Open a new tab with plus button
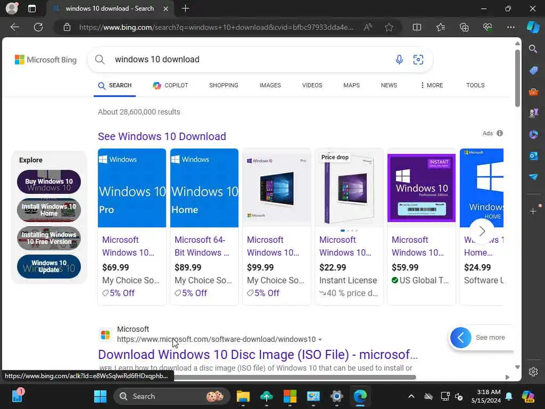The image size is (545, 409). pyautogui.click(x=185, y=9)
